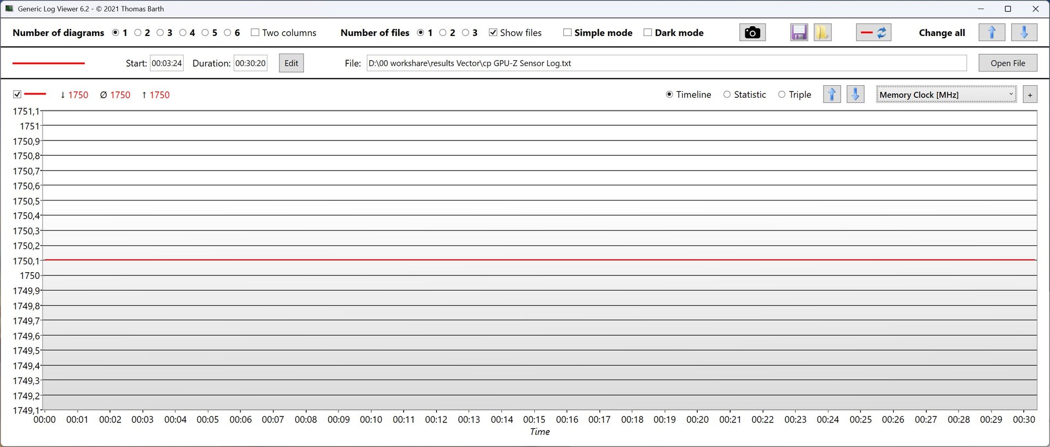
Task: Click the Start time field
Action: (167, 63)
